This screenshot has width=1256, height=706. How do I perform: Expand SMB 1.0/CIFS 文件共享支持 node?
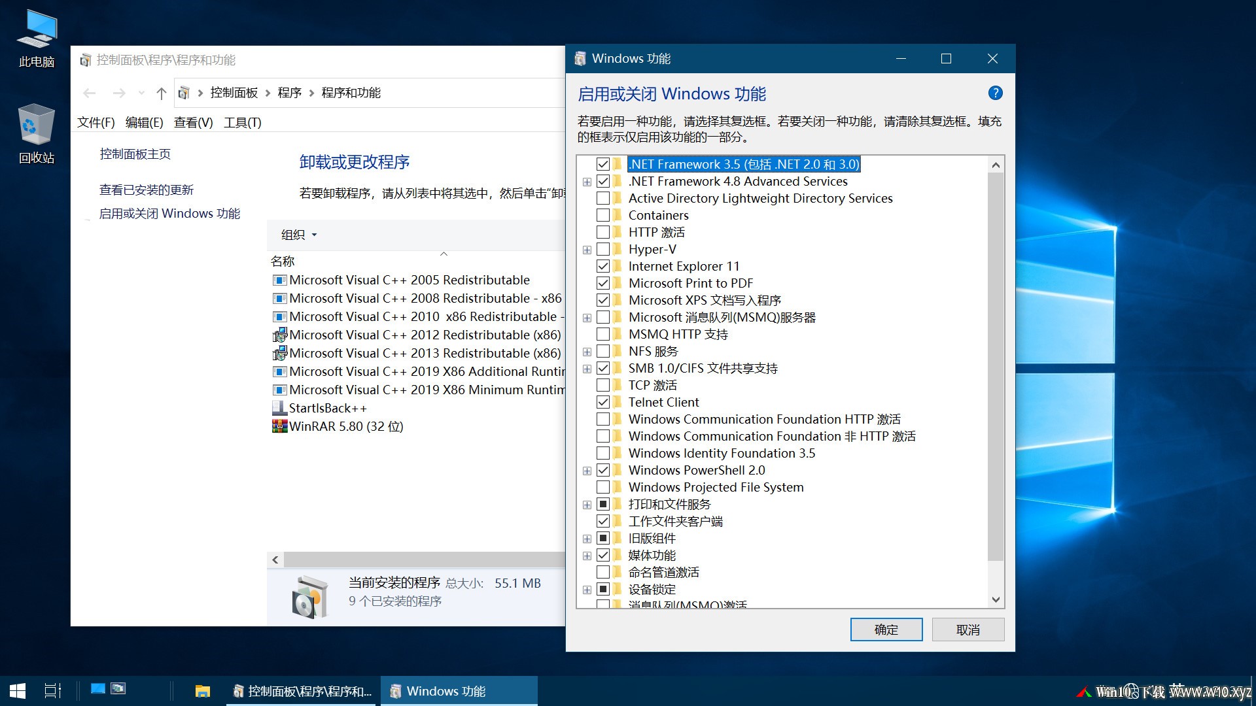click(587, 369)
